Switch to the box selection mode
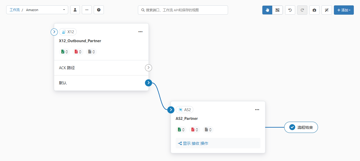This screenshot has width=360, height=161. coord(277,10)
